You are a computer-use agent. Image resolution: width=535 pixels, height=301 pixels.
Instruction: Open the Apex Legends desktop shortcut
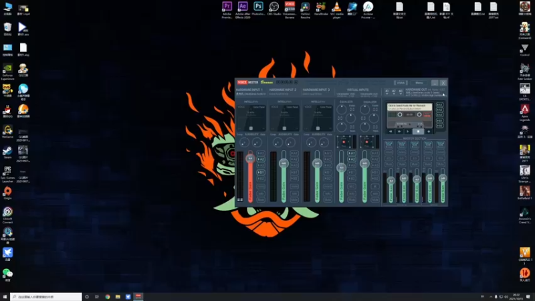525,112
